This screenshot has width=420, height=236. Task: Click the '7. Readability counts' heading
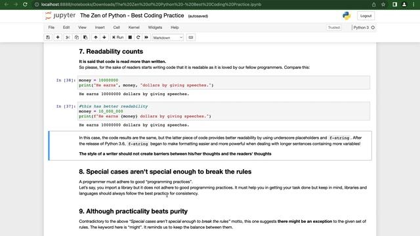[111, 51]
